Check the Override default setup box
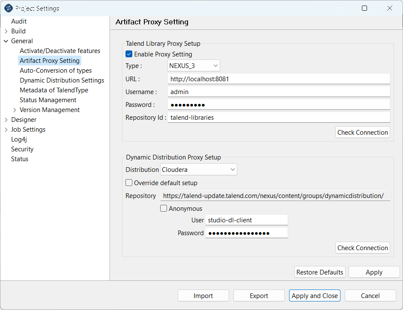Screen dimensions: 403x310 129,183
